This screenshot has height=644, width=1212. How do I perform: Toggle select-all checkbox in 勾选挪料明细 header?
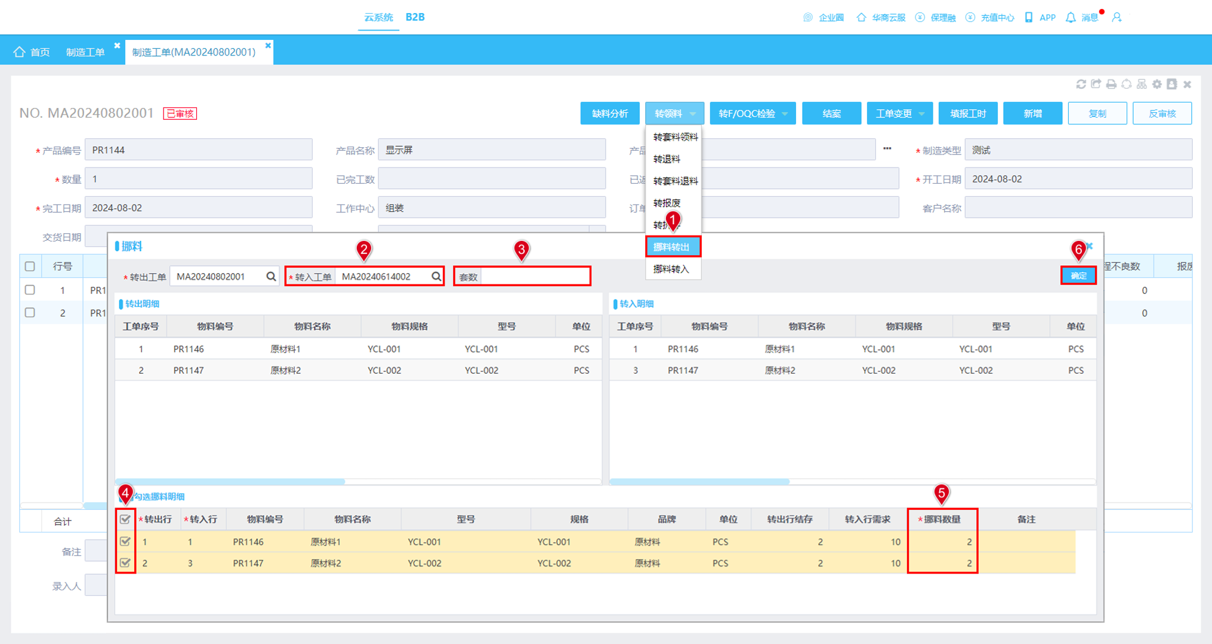pyautogui.click(x=125, y=519)
